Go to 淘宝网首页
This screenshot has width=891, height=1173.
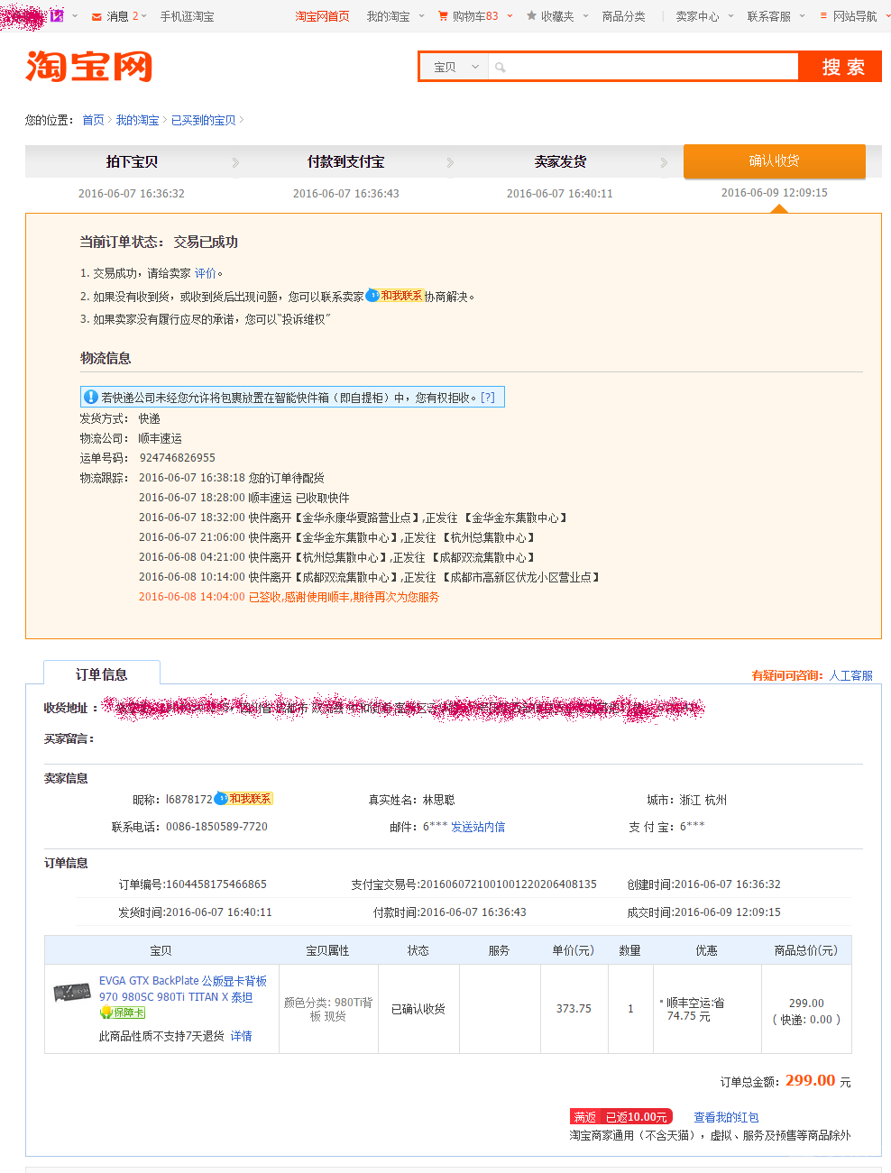pos(322,16)
